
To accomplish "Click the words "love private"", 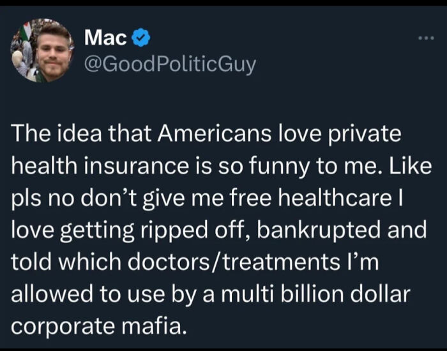I will [x=340, y=134].
